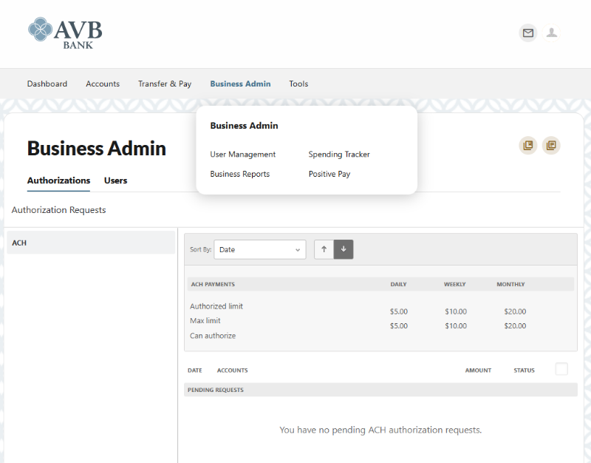Open the mail envelope icon
Image resolution: width=591 pixels, height=463 pixels.
click(527, 33)
